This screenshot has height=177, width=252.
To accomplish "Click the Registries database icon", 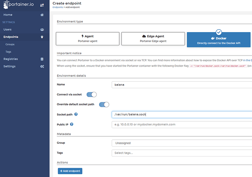I will pyautogui.click(x=42, y=59).
